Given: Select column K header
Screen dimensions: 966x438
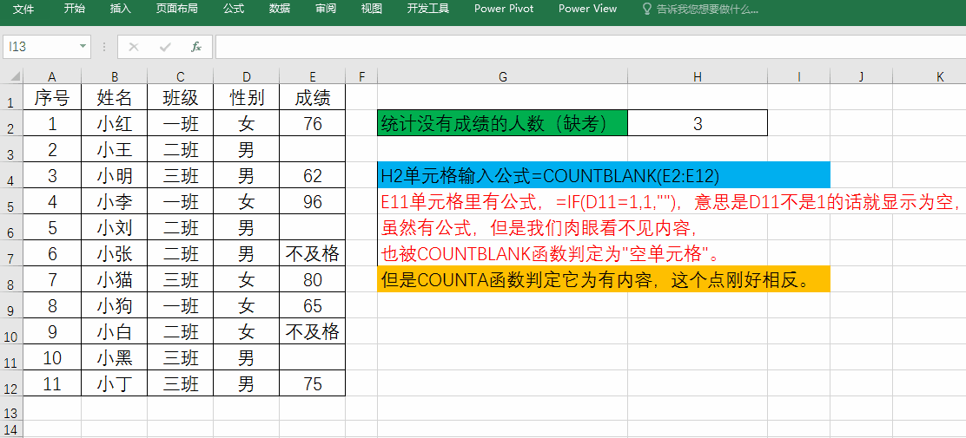Looking at the screenshot, I should tap(929, 77).
